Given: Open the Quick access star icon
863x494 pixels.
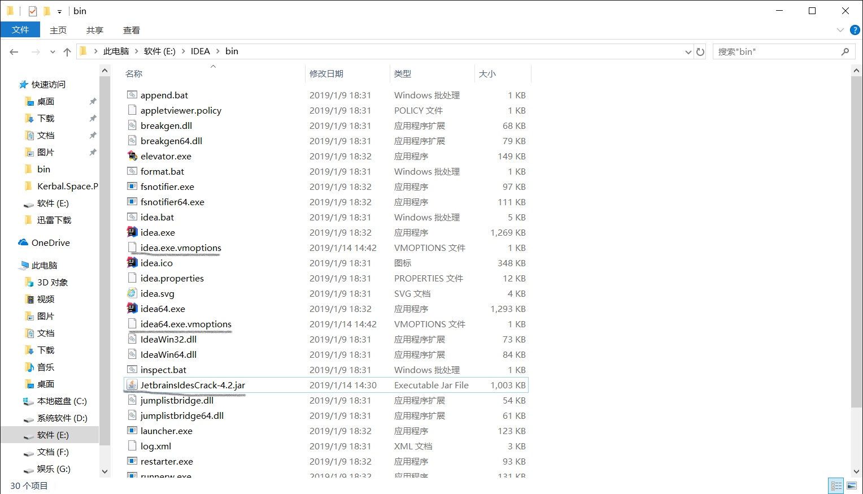Looking at the screenshot, I should click(23, 84).
